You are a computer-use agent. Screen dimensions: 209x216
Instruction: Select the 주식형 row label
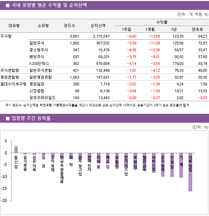click(x=6, y=36)
